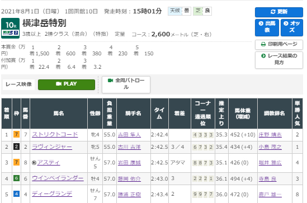The height and width of the screenshot is (203, 307).
Task: Click black frame 2 badge in ラヴィンジャー row
Action: tap(16, 147)
